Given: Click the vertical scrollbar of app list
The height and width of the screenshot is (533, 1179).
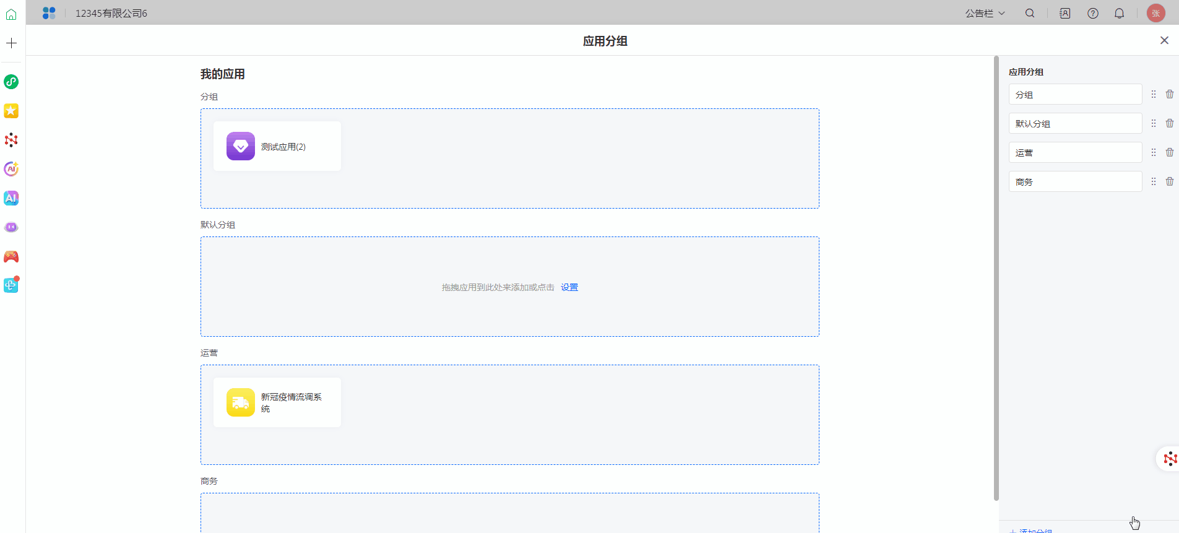Looking at the screenshot, I should pyautogui.click(x=996, y=279).
